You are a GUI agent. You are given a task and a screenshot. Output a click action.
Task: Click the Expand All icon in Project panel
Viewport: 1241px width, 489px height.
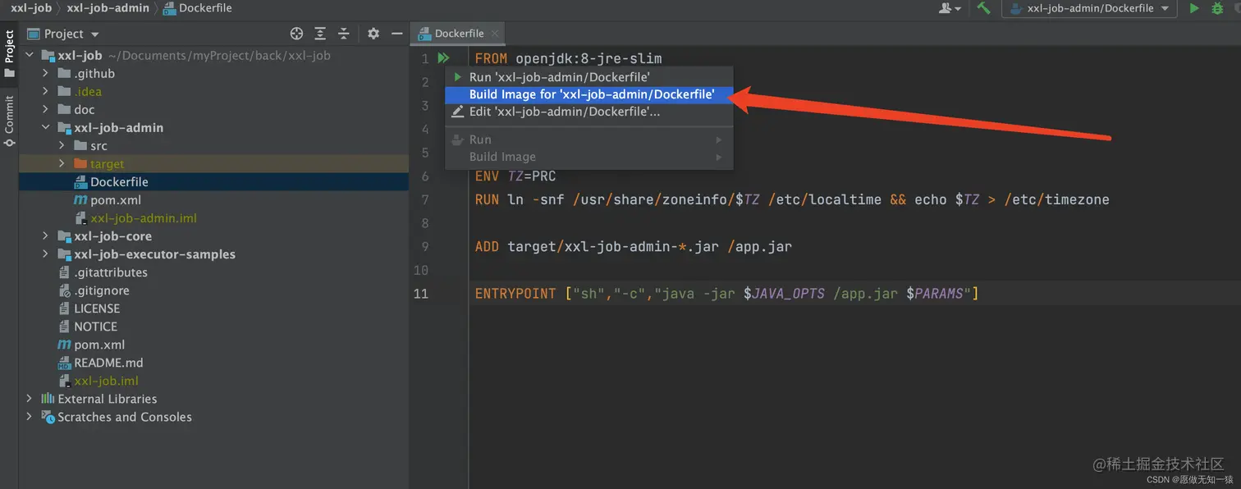(320, 34)
